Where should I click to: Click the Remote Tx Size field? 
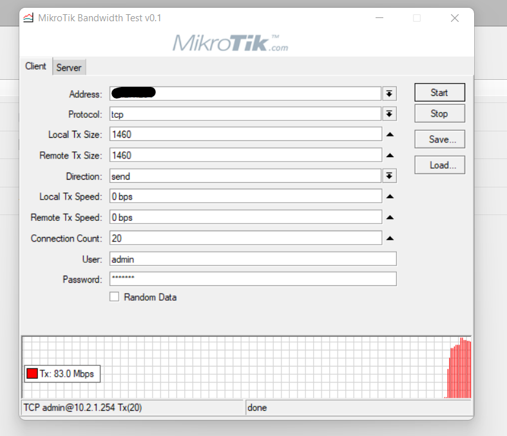(245, 155)
